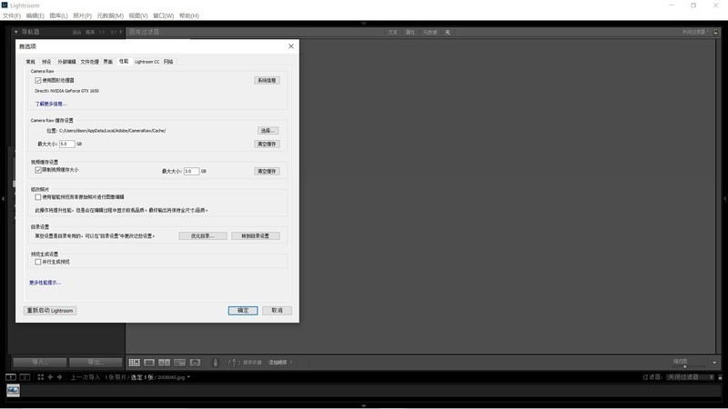
Task: Switch to Compare view (XY) in the toolbar
Action: coord(165,362)
